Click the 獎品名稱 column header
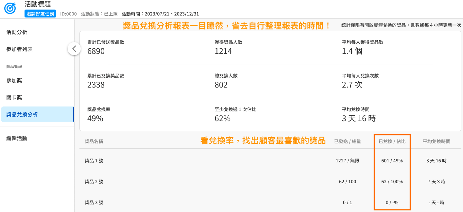The width and height of the screenshot is (463, 212). [94, 141]
